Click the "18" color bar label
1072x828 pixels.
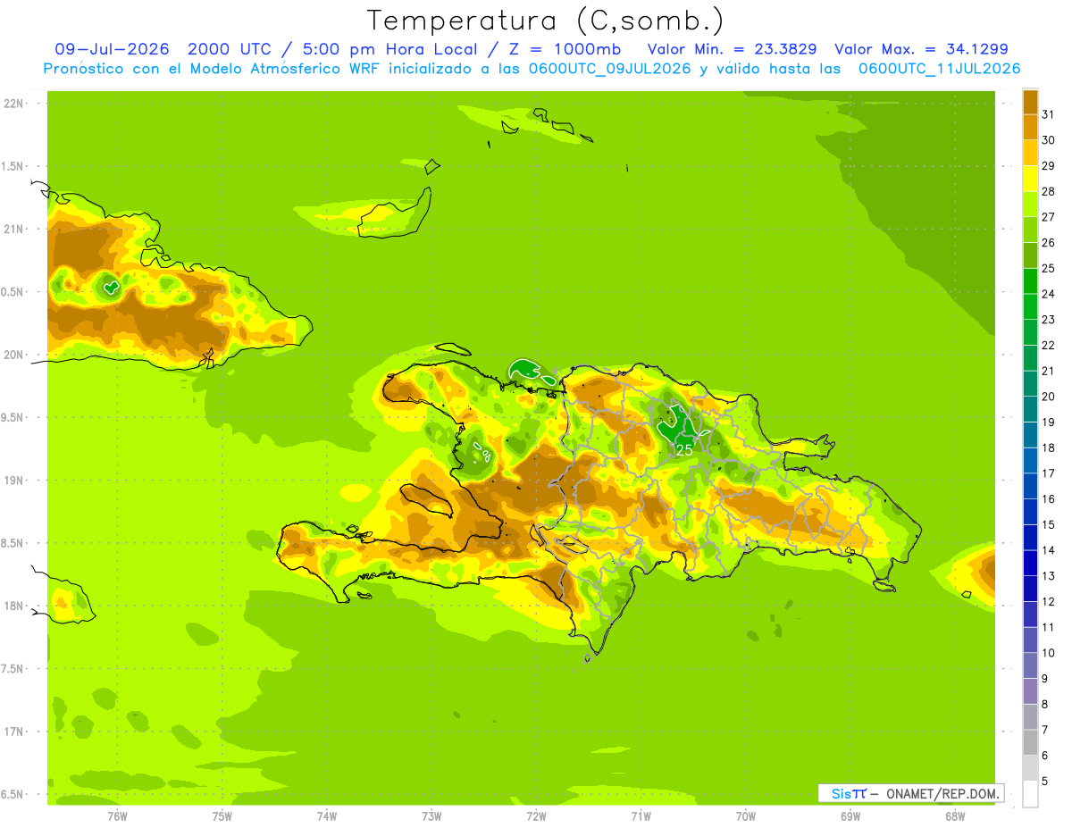point(1049,448)
